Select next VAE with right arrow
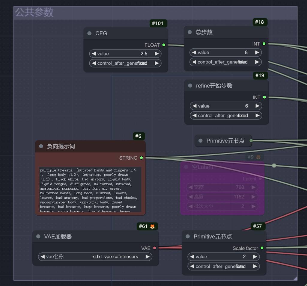307x286 pixels. (x=148, y=257)
